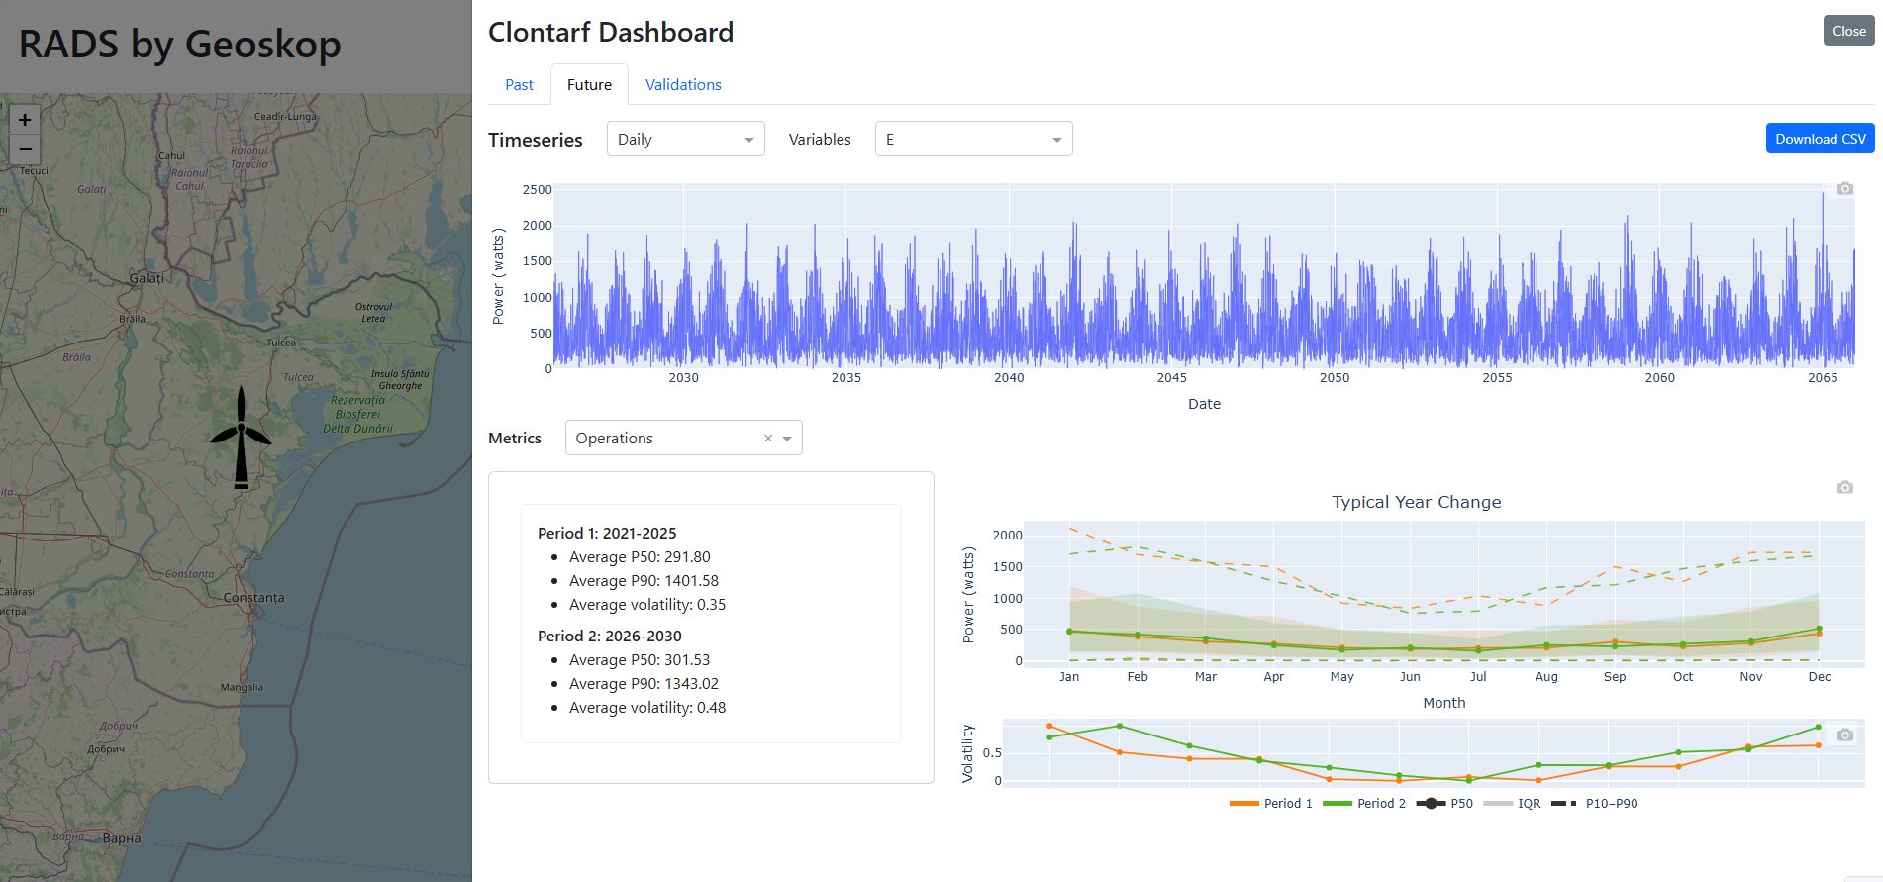The height and width of the screenshot is (882, 1883).
Task: Select the Future tab
Action: tap(589, 85)
